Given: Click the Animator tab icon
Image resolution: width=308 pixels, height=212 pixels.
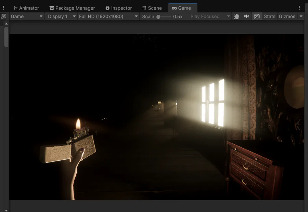Looking at the screenshot, I should coord(15,8).
